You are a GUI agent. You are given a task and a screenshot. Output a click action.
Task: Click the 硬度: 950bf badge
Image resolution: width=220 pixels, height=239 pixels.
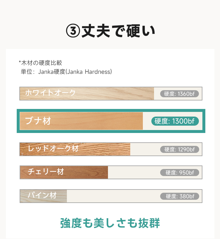pos(180,173)
